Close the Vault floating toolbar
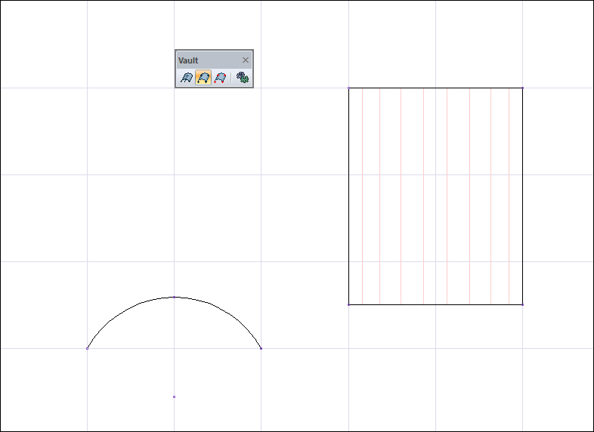The height and width of the screenshot is (432, 594). pos(246,60)
